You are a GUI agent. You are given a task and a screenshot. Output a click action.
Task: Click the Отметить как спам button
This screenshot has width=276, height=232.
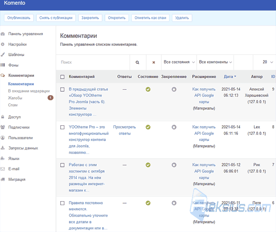click(150, 18)
